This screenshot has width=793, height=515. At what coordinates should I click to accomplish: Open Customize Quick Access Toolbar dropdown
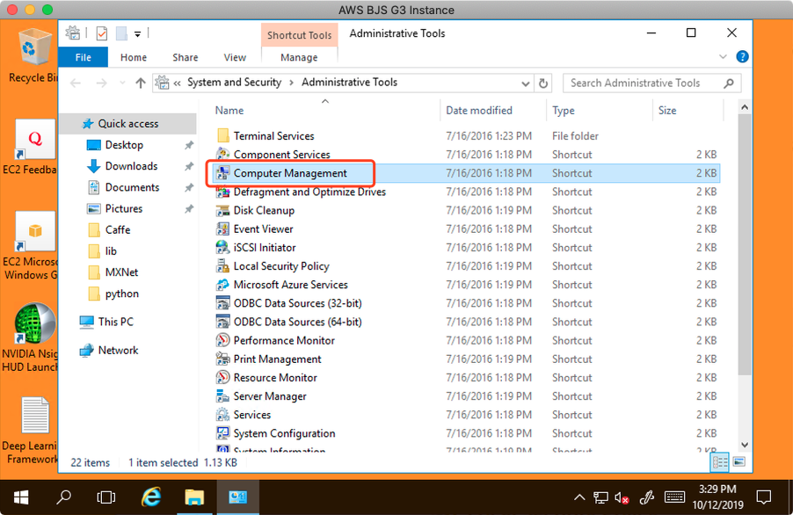(x=138, y=34)
